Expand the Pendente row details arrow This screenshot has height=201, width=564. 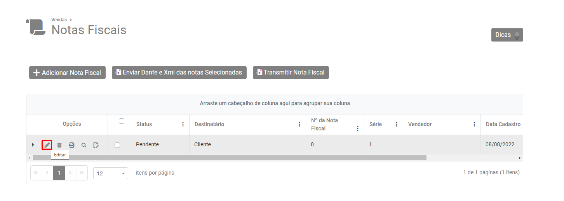[33, 145]
